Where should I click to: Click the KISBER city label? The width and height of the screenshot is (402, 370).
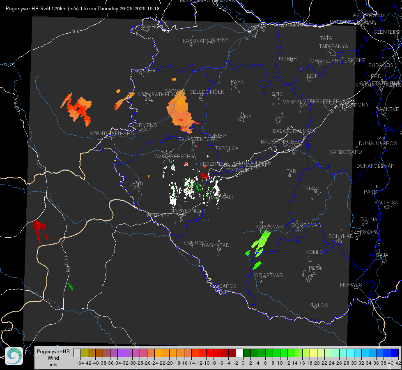(288, 58)
